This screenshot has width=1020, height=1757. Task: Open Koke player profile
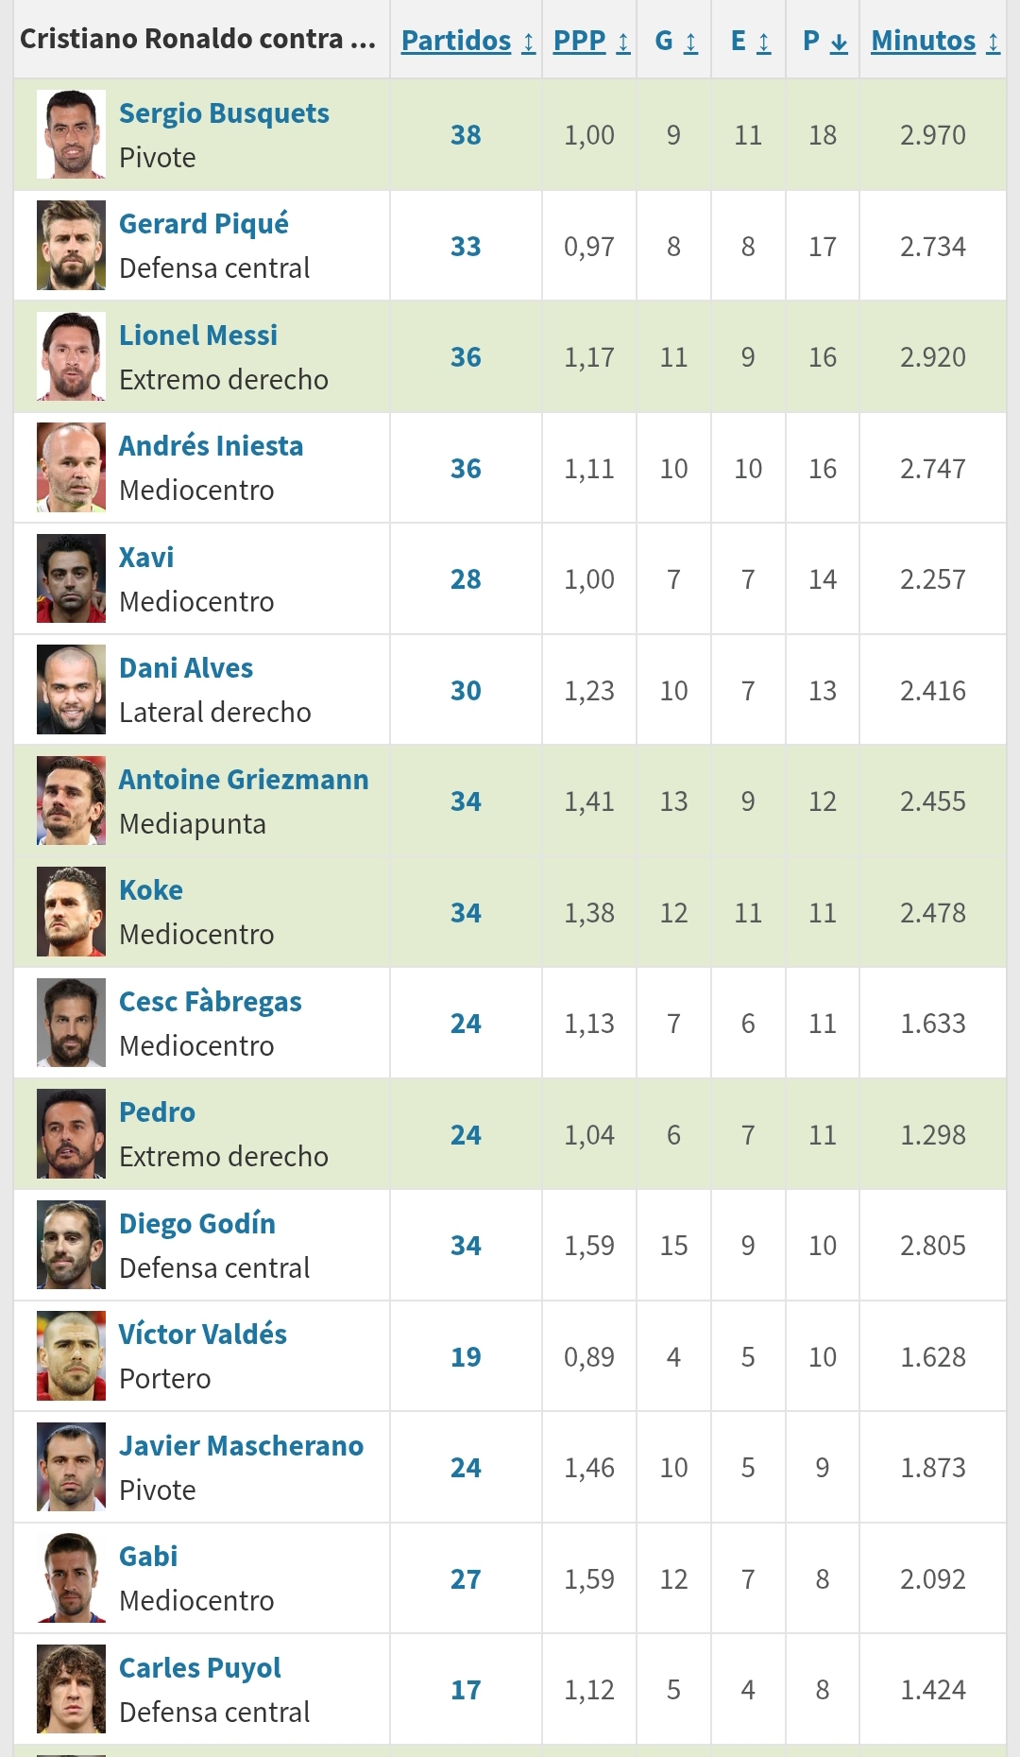click(x=151, y=890)
